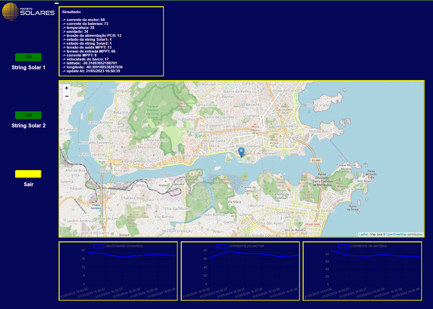Select the blue boat location marker
Screen dimensions: 433x309
coord(241,152)
